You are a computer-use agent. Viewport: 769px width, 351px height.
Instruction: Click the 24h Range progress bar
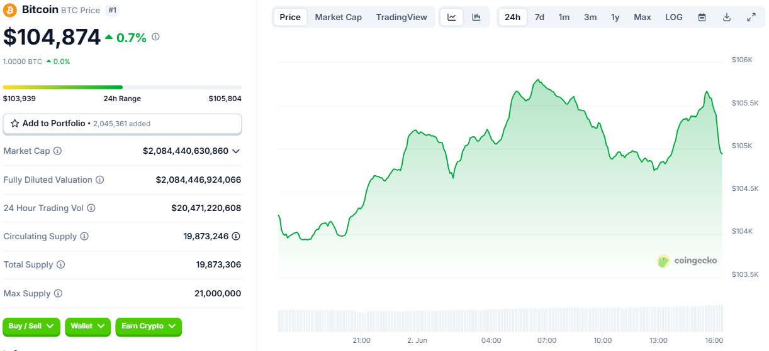pos(122,87)
